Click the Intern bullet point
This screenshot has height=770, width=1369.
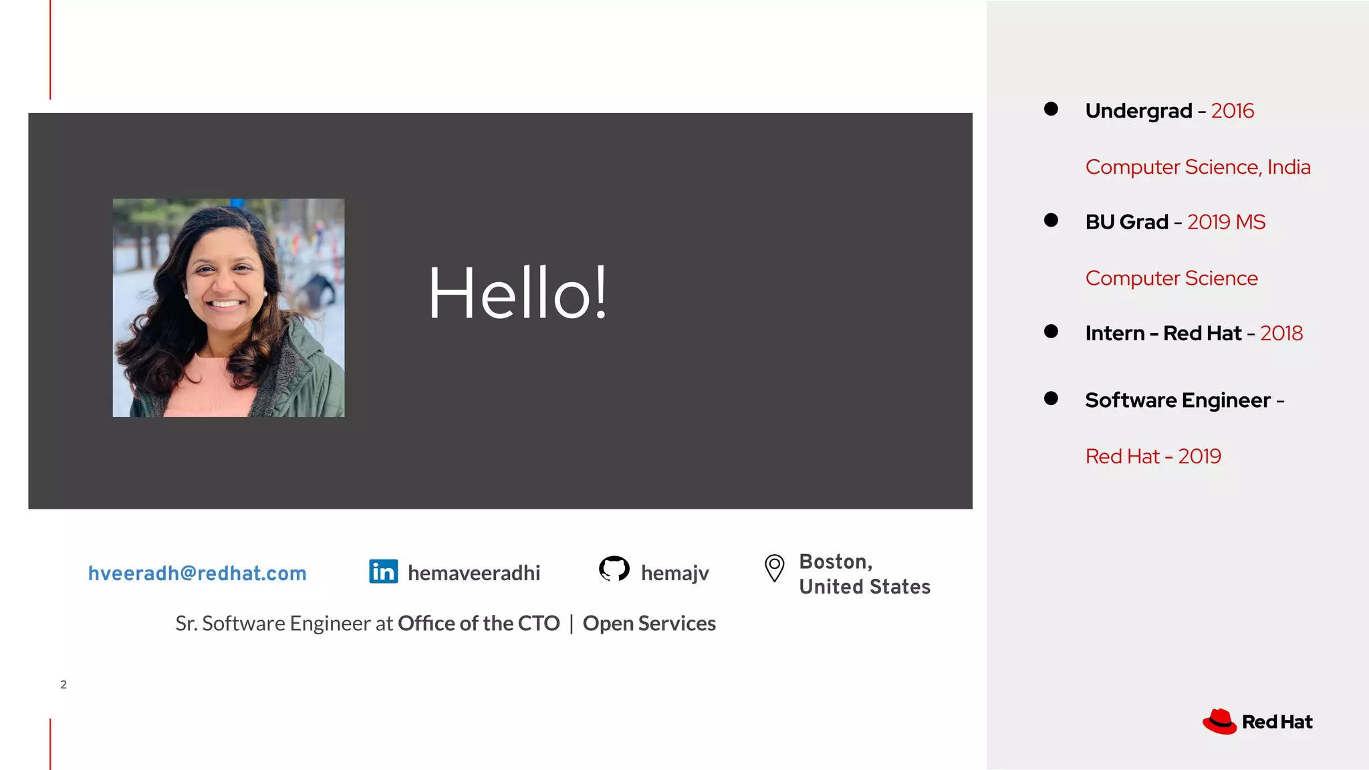pos(1051,332)
